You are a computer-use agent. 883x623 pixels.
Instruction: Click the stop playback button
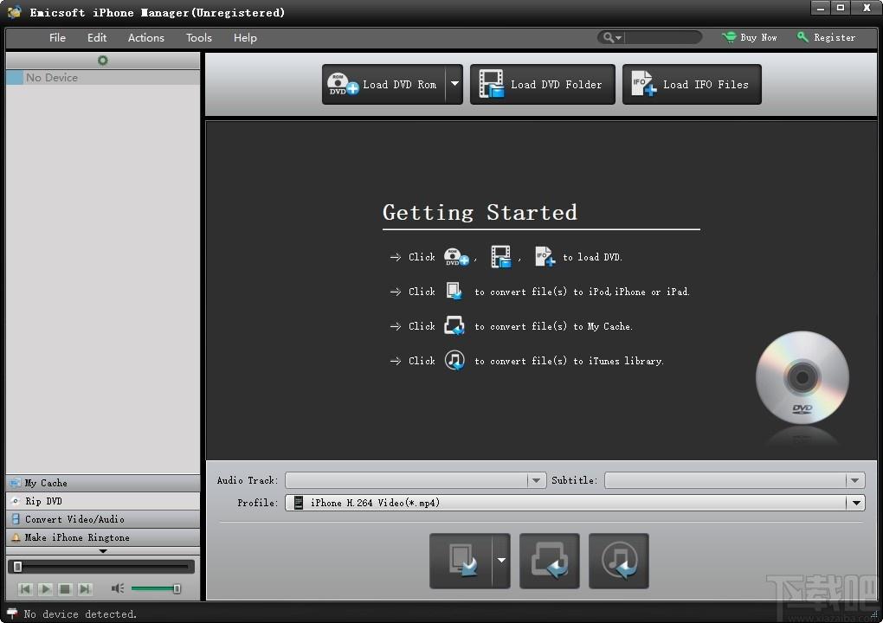tap(65, 589)
